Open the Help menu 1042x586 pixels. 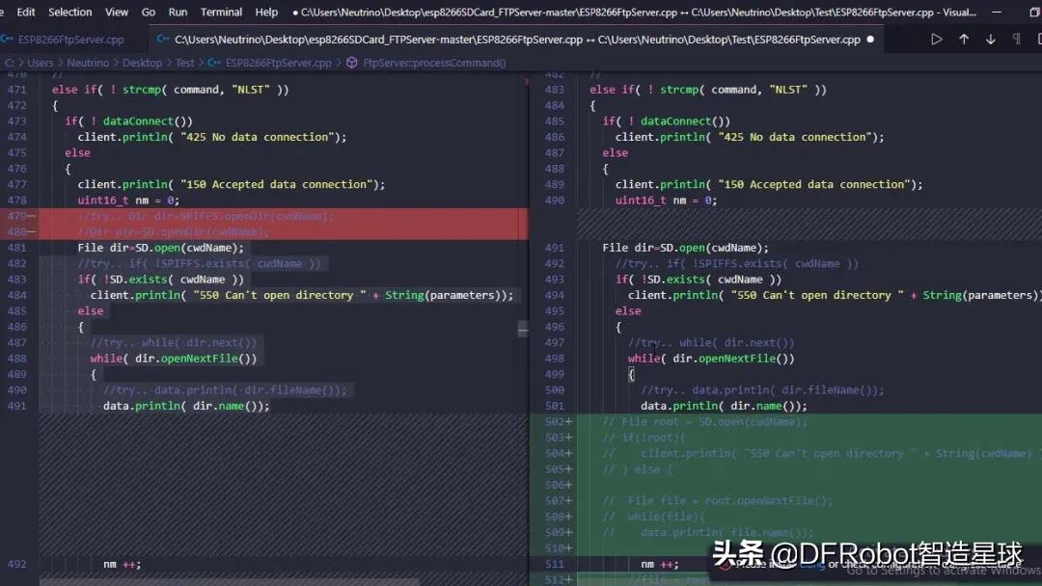tap(266, 12)
